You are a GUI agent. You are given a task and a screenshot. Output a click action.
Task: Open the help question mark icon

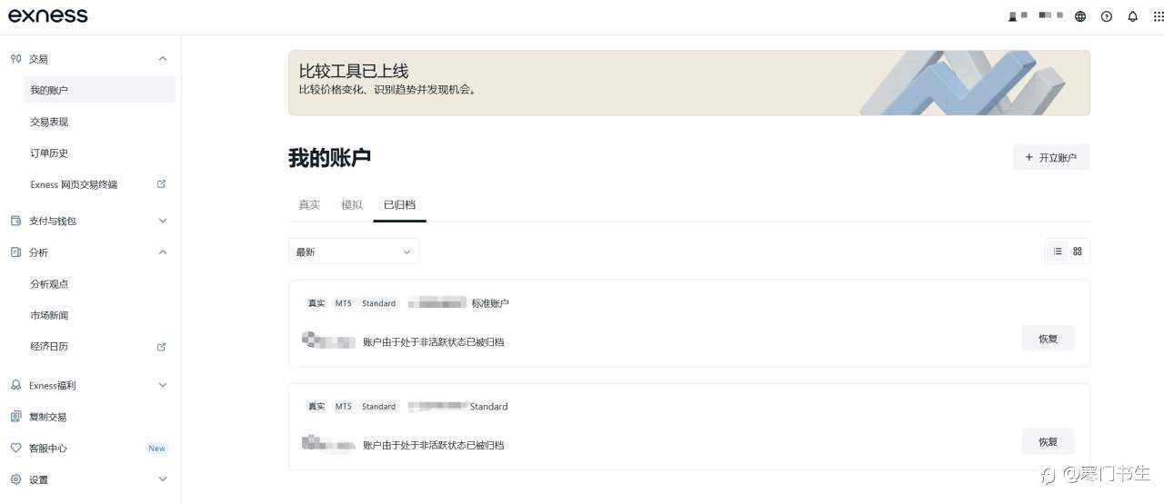point(1107,16)
